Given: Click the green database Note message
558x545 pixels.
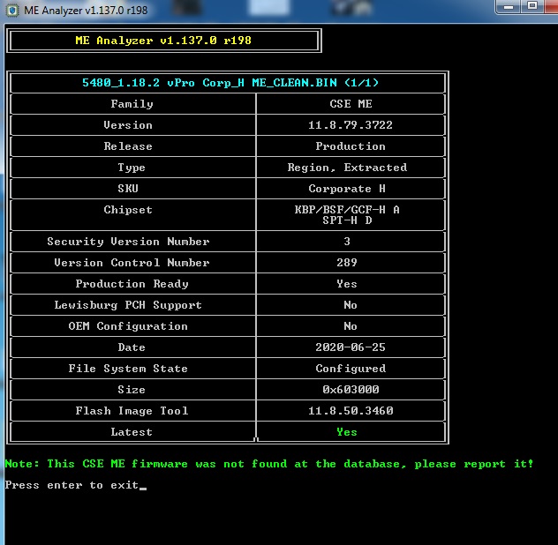Looking at the screenshot, I should pyautogui.click(x=269, y=464).
